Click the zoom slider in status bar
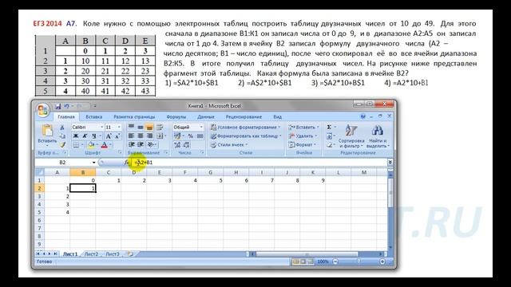The image size is (511, 287). point(358,261)
